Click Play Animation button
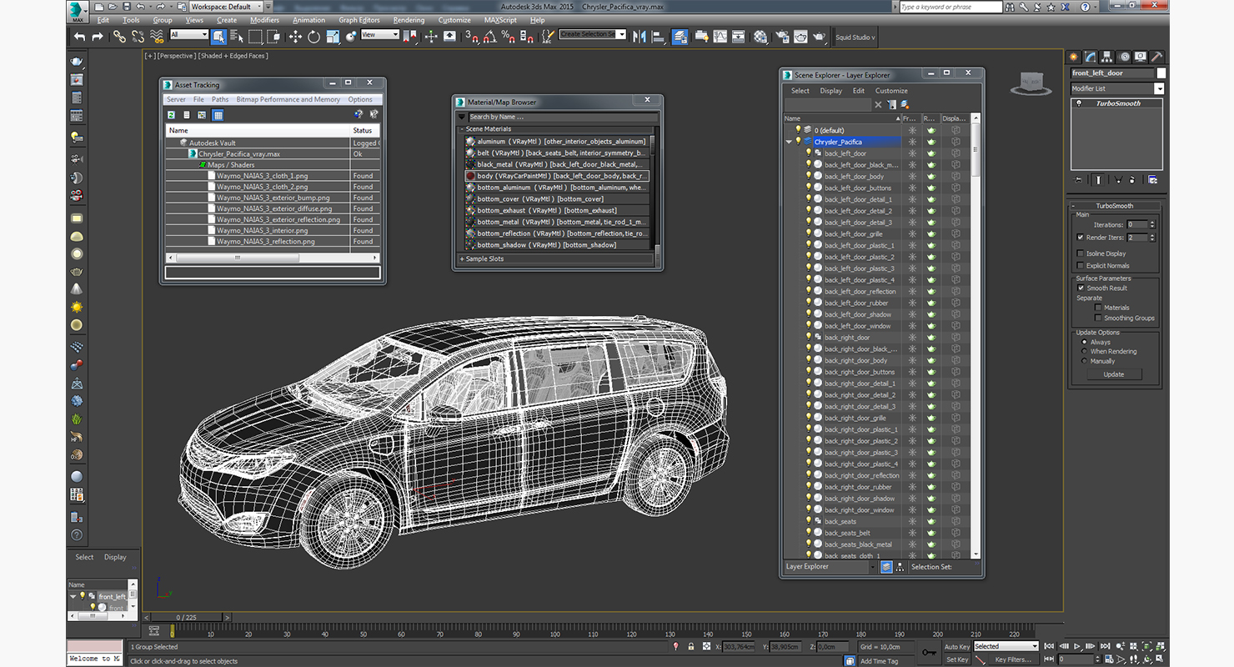The width and height of the screenshot is (1234, 667). point(1077,646)
